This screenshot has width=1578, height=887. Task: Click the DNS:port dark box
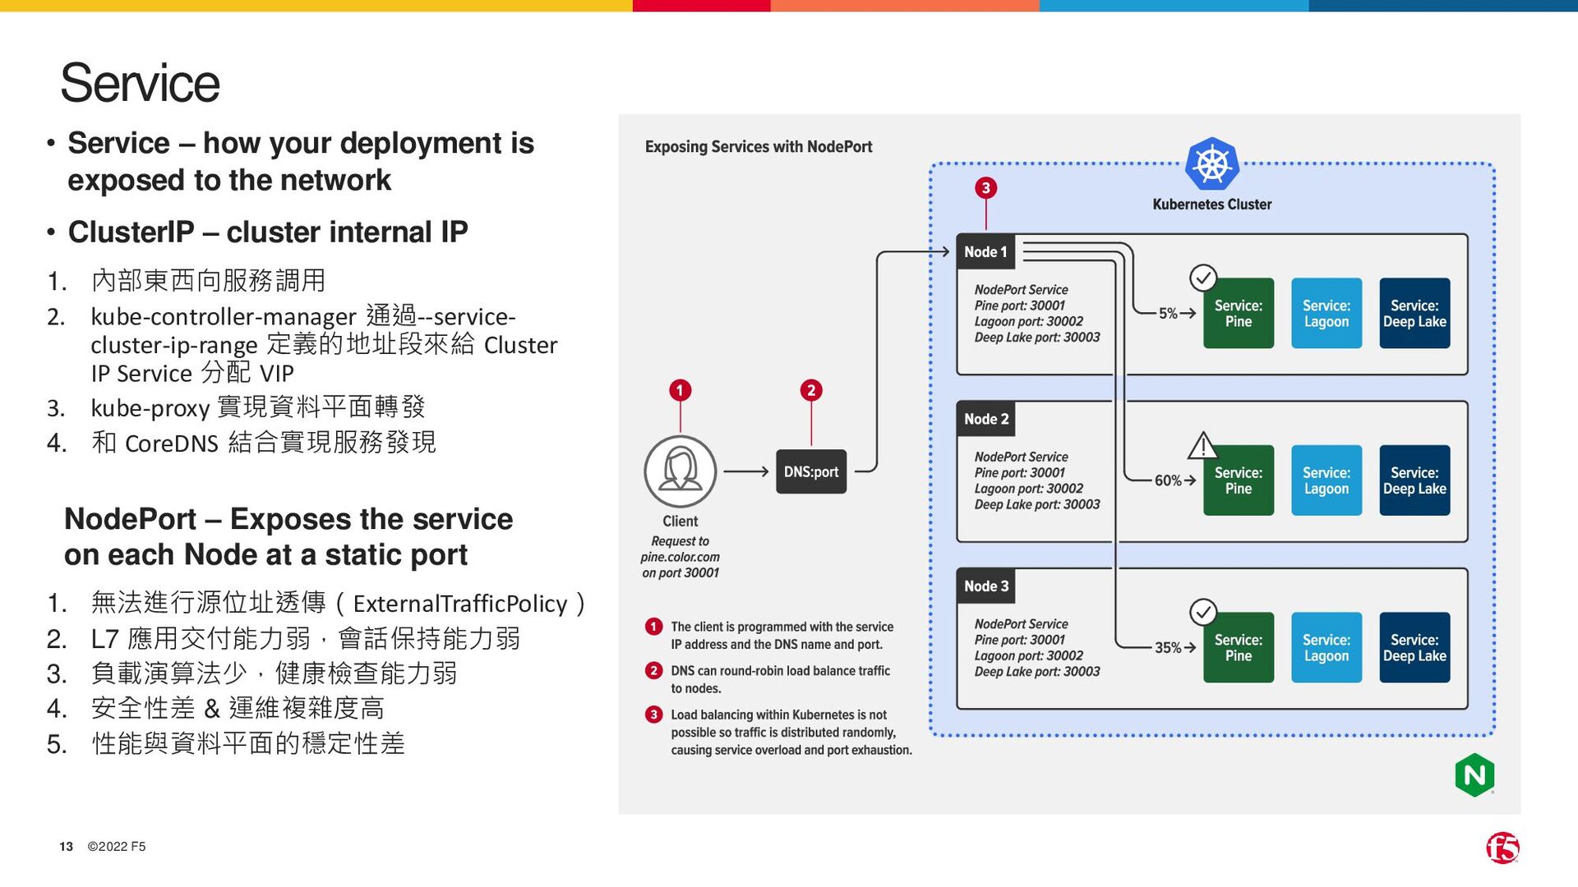811,471
